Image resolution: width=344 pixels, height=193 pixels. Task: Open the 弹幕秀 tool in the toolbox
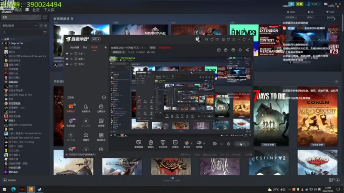coord(86,137)
